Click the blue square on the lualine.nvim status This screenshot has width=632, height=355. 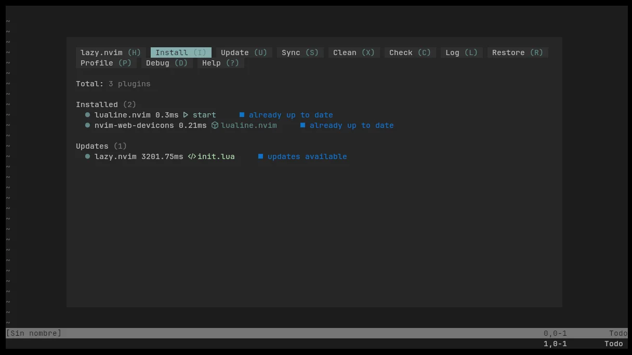pyautogui.click(x=242, y=114)
